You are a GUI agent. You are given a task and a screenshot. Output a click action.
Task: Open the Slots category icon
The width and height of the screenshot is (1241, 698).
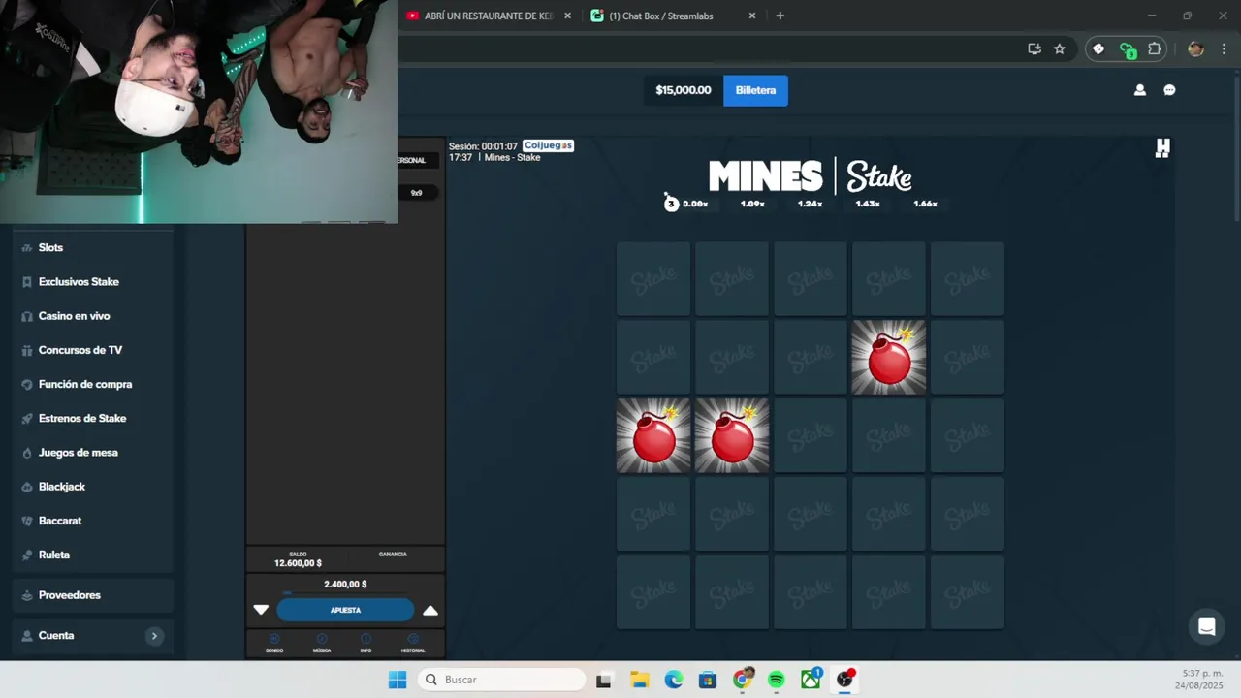pos(27,248)
